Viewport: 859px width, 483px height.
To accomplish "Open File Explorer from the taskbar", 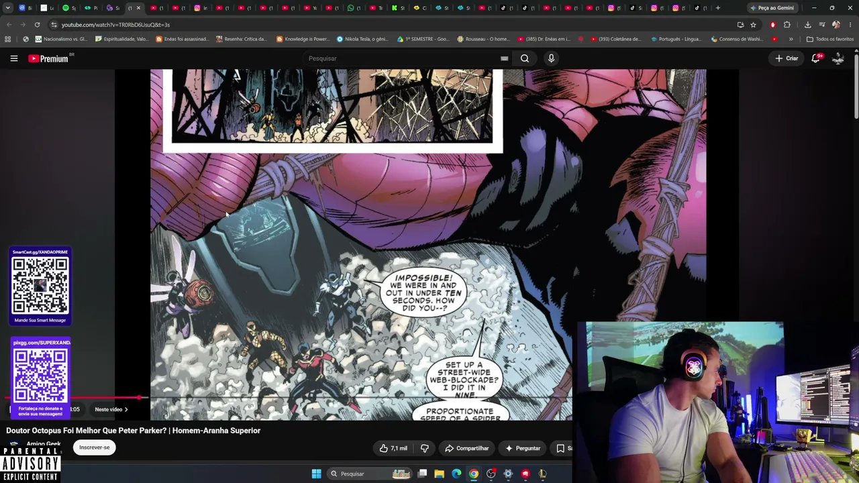I will point(439,474).
